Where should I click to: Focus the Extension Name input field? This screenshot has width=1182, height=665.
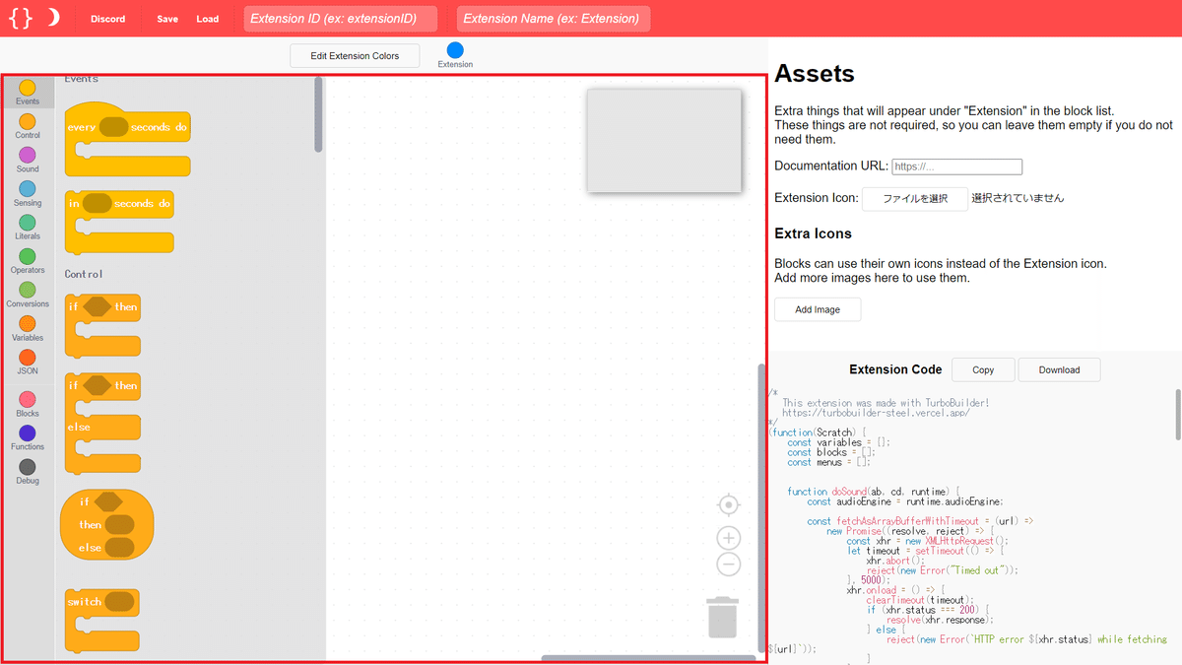554,19
